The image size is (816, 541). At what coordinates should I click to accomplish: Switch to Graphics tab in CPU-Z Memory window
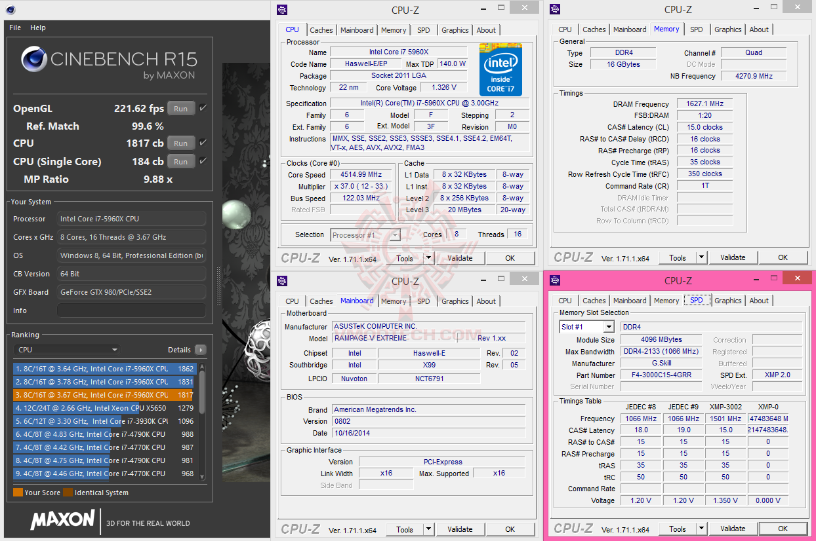[728, 29]
